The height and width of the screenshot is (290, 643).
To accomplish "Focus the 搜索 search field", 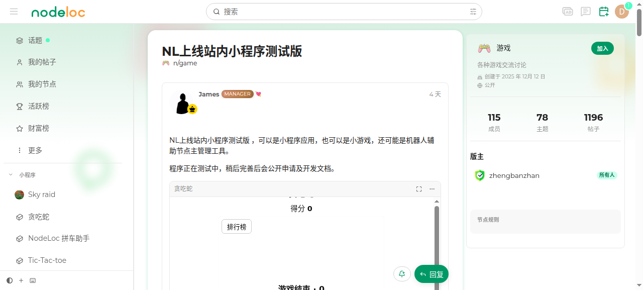I will (344, 12).
